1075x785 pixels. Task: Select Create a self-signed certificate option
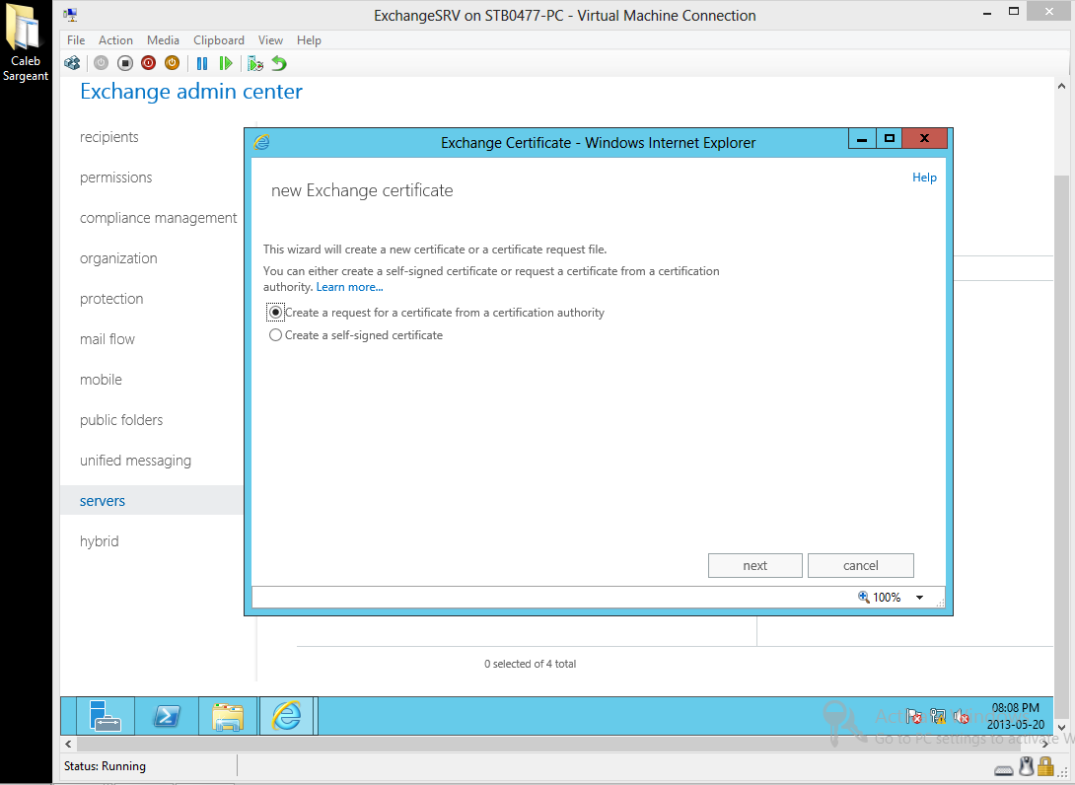[275, 334]
